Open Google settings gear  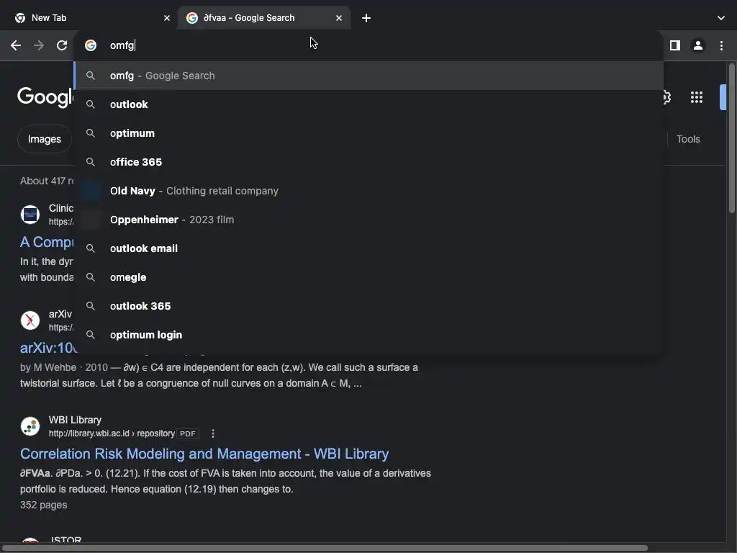[x=666, y=97]
